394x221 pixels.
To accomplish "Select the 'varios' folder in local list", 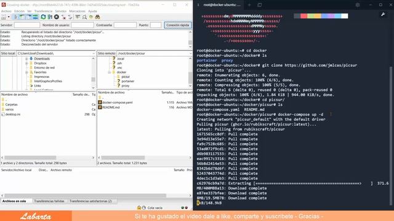I will point(9,109).
